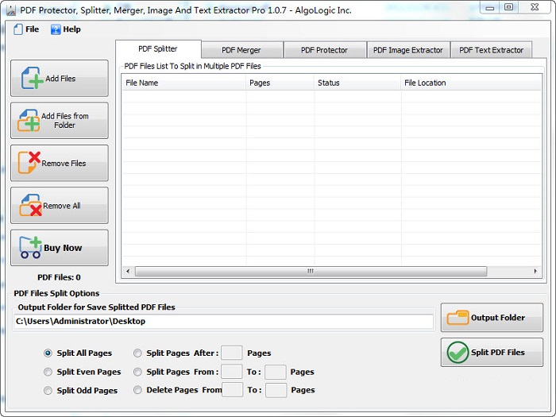This screenshot has width=556, height=417.
Task: Select the Split Odd Pages option
Action: (x=48, y=391)
